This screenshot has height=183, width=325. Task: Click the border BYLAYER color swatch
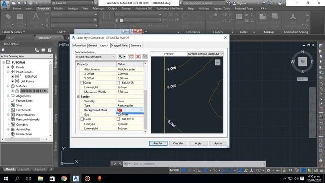point(118,119)
